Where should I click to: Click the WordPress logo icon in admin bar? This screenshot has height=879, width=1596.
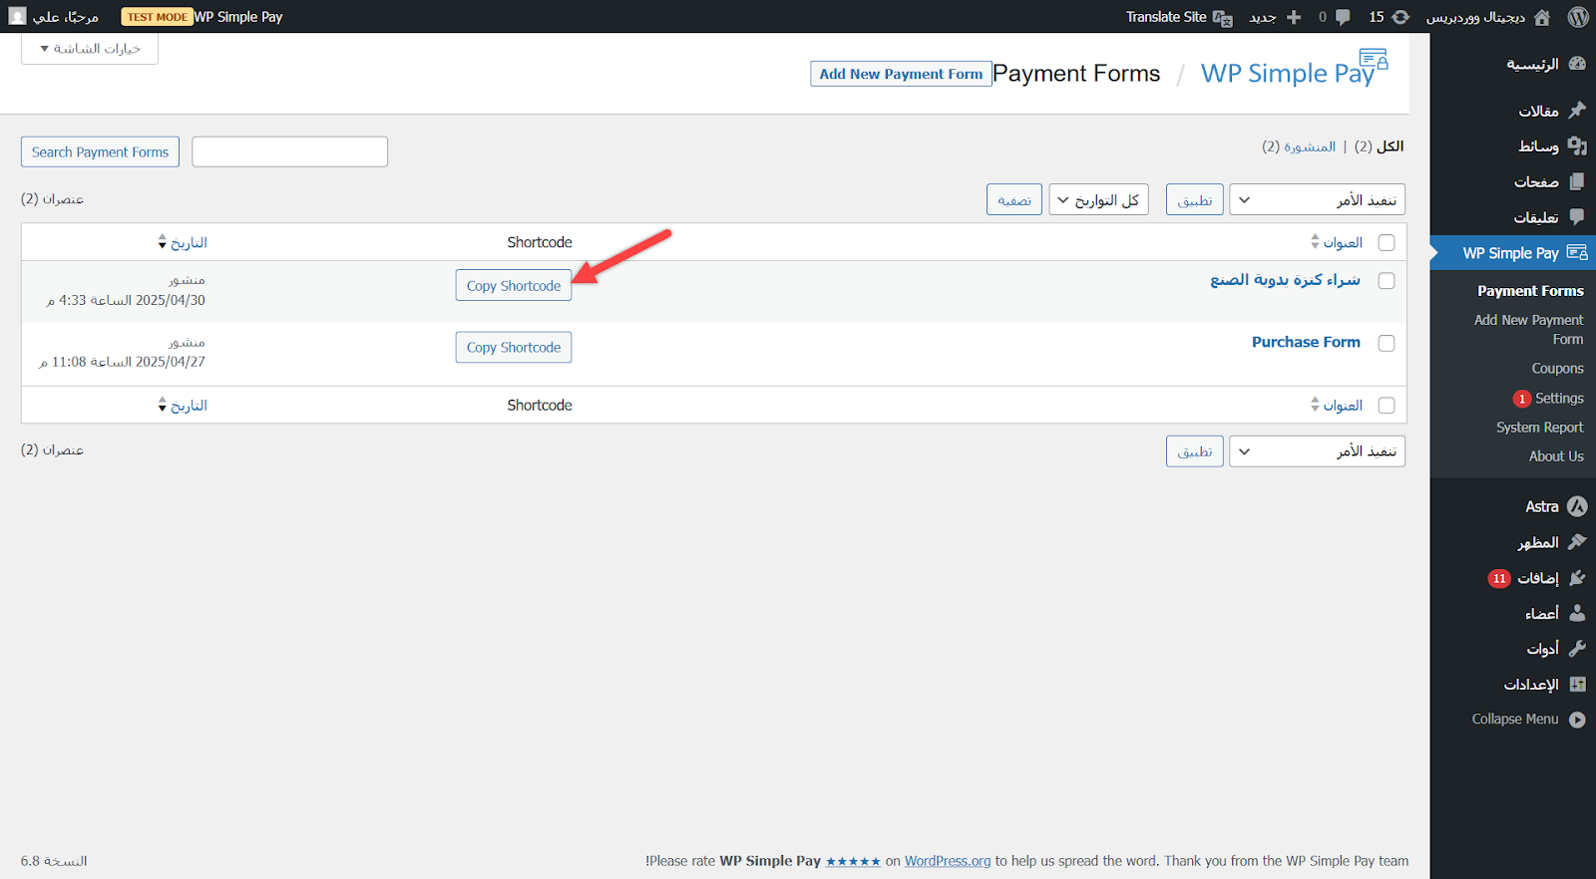tap(1577, 17)
